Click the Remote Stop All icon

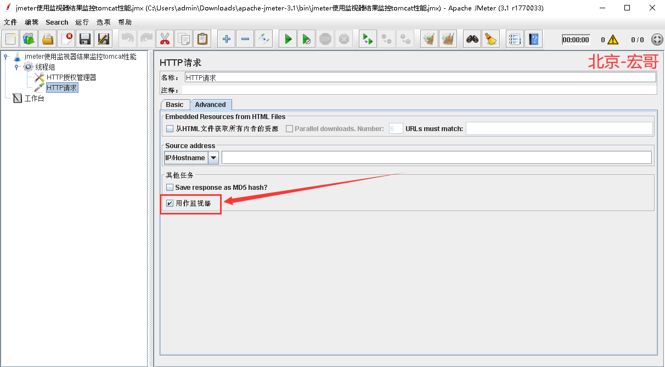[x=386, y=39]
